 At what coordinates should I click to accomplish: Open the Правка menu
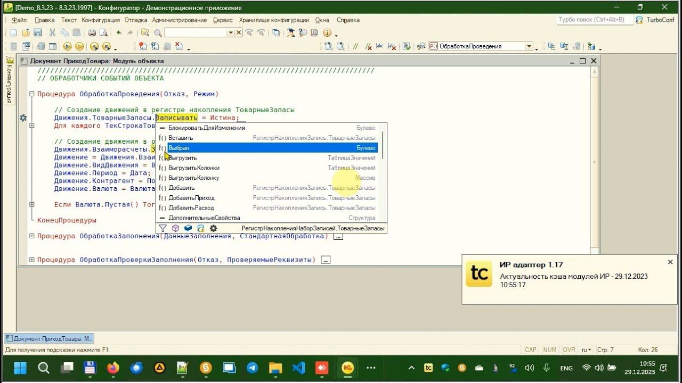(44, 20)
